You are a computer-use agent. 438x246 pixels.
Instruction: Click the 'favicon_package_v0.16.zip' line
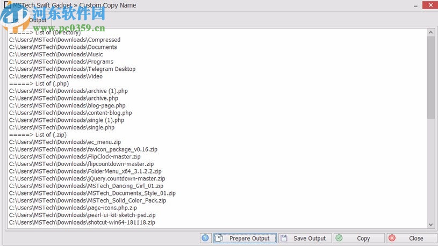click(x=83, y=149)
